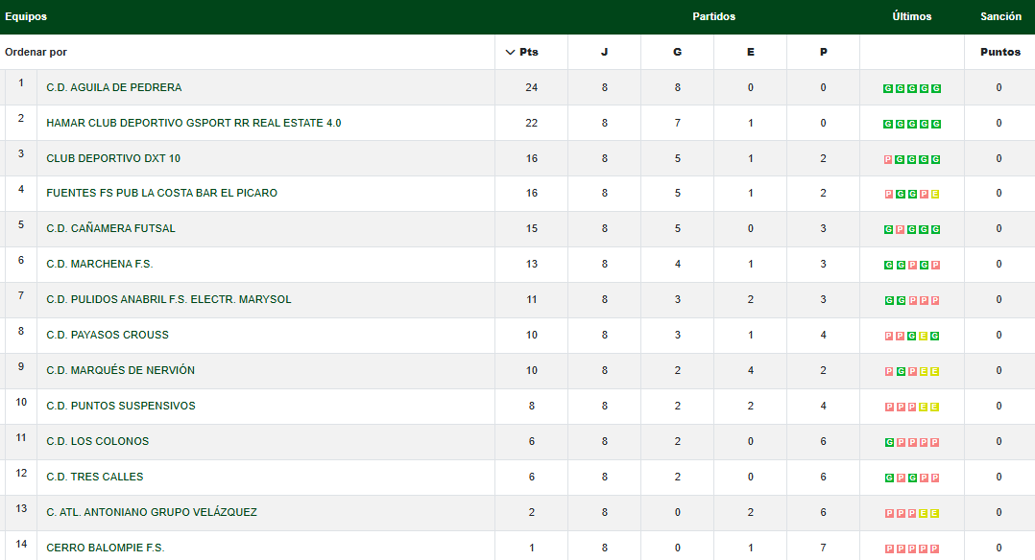
Task: Click C.D. PUNTOS SUSPENSIVOS team name
Action: click(120, 406)
